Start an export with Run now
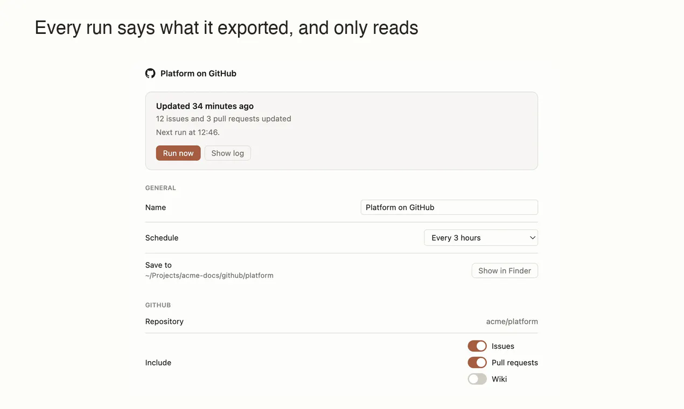Screen dimensions: 684x409 click(x=178, y=153)
